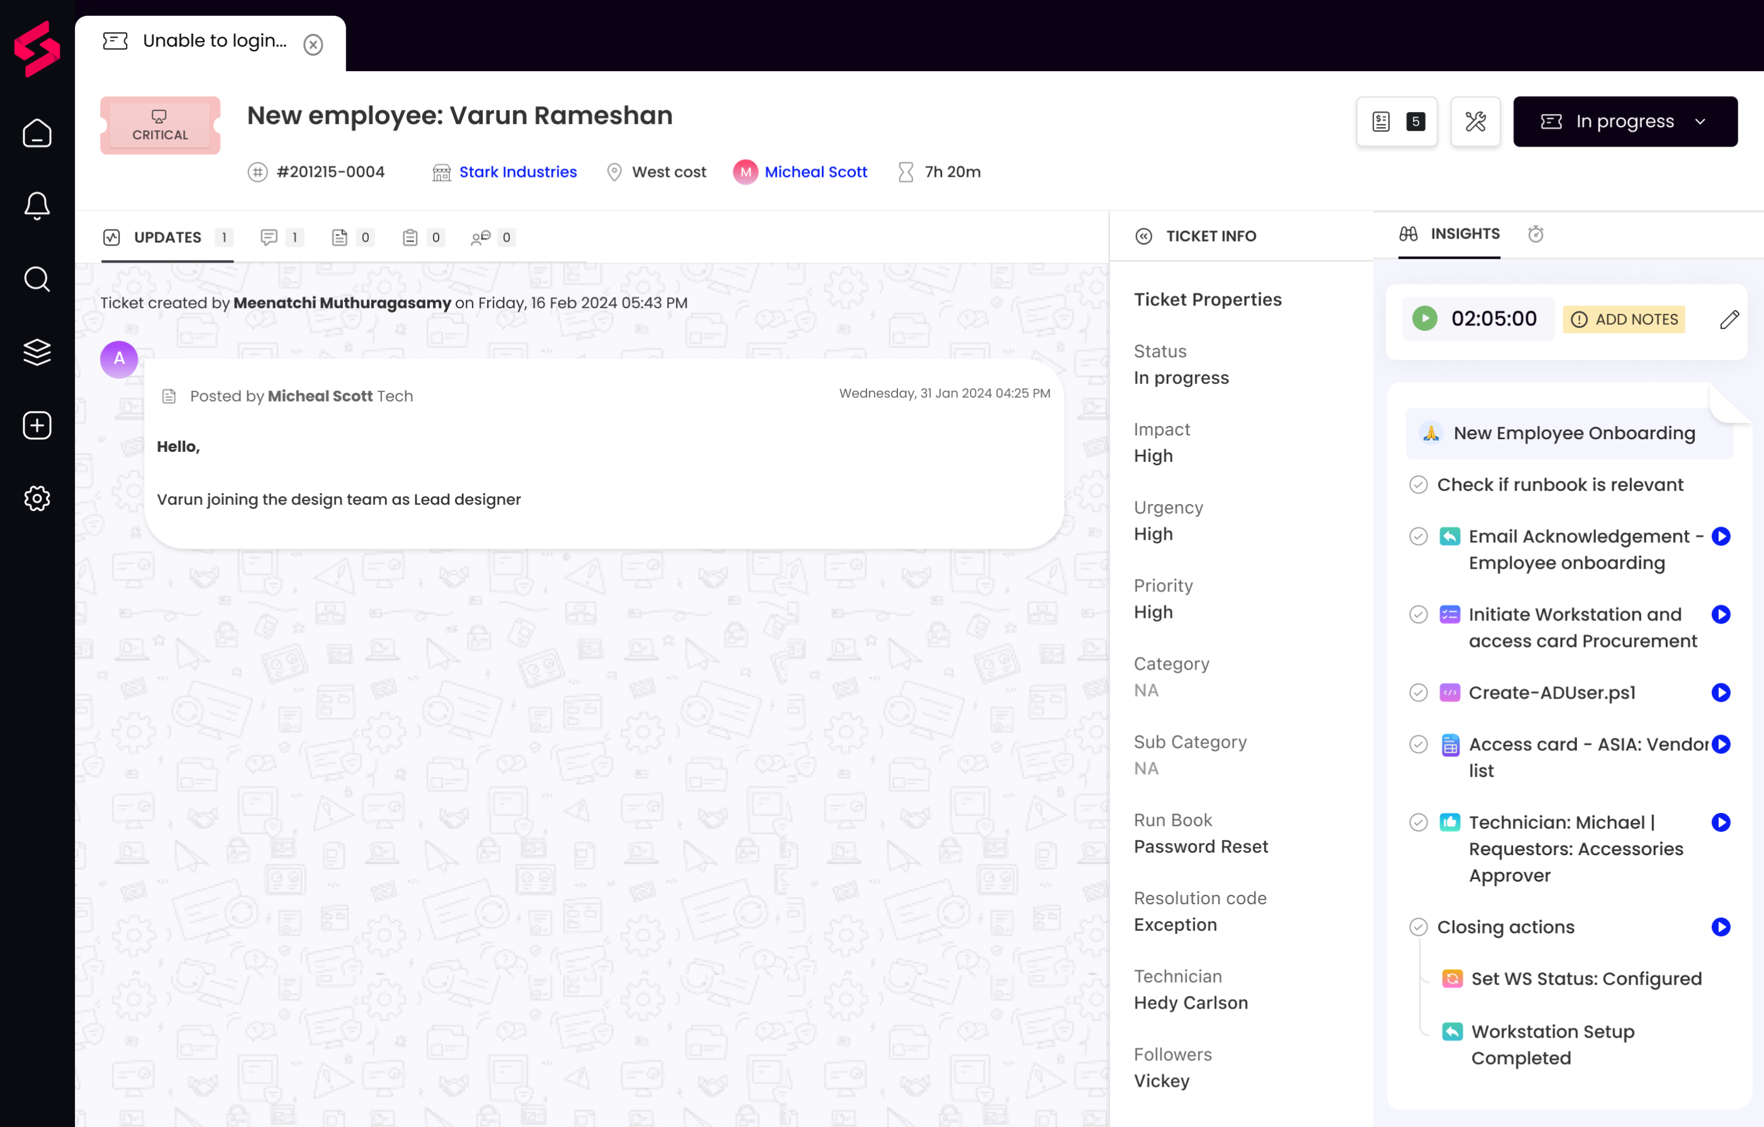Image resolution: width=1764 pixels, height=1127 pixels.
Task: Click the scissors/merge icon near status button
Action: click(x=1475, y=121)
